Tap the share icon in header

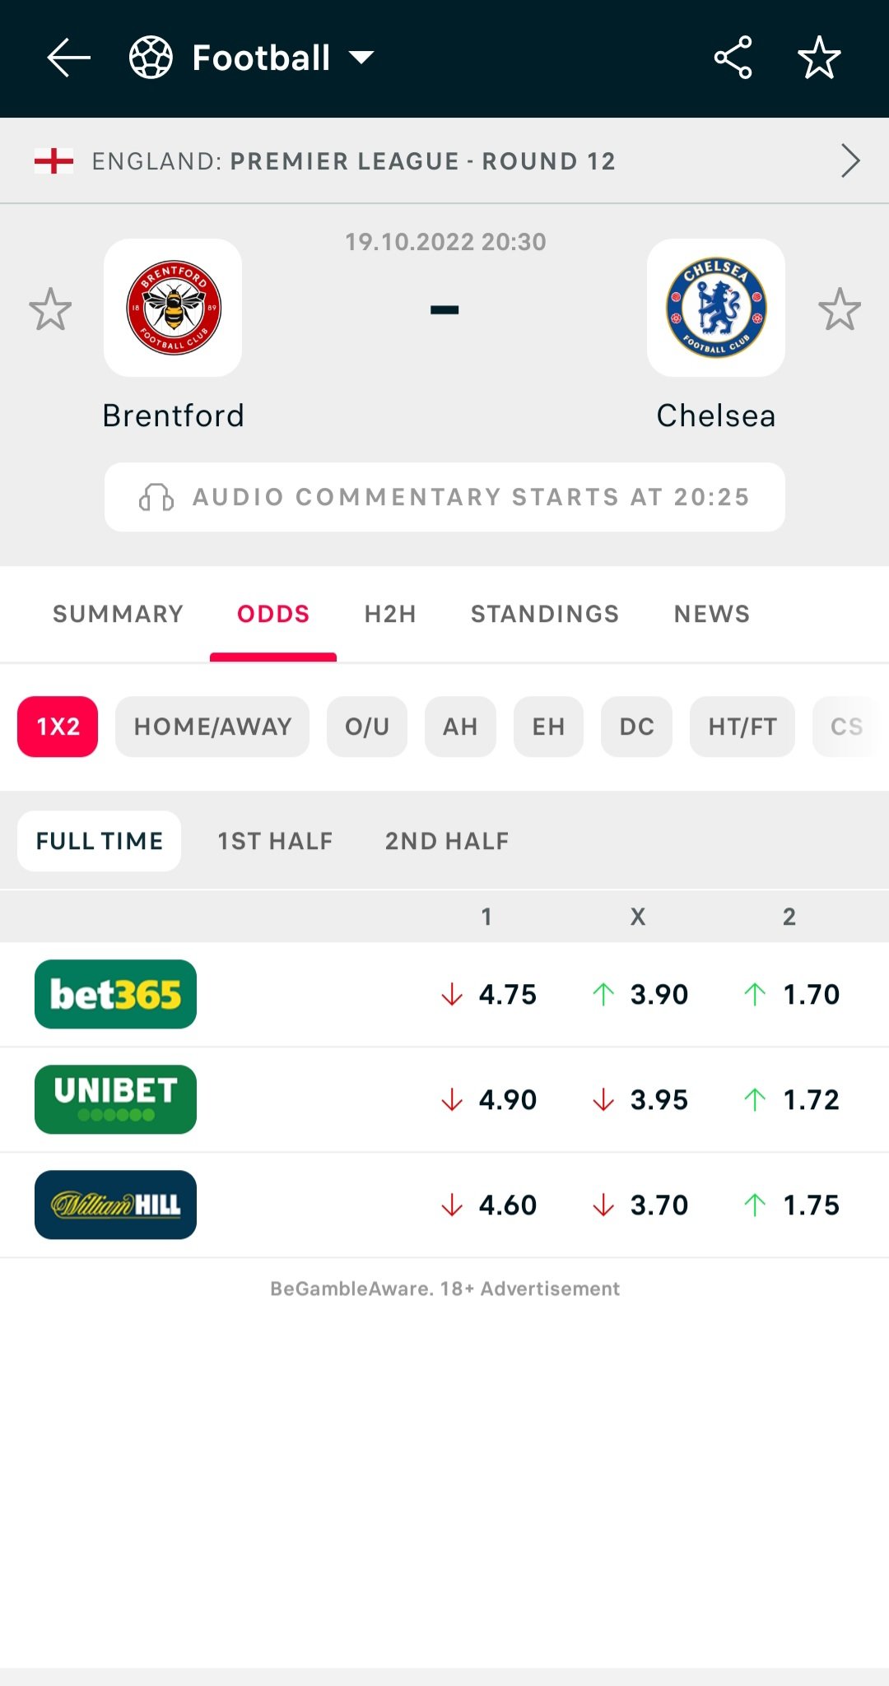pos(733,58)
